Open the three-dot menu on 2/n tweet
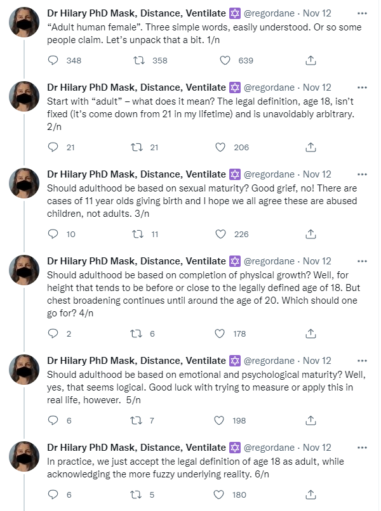The image size is (381, 511). click(362, 87)
